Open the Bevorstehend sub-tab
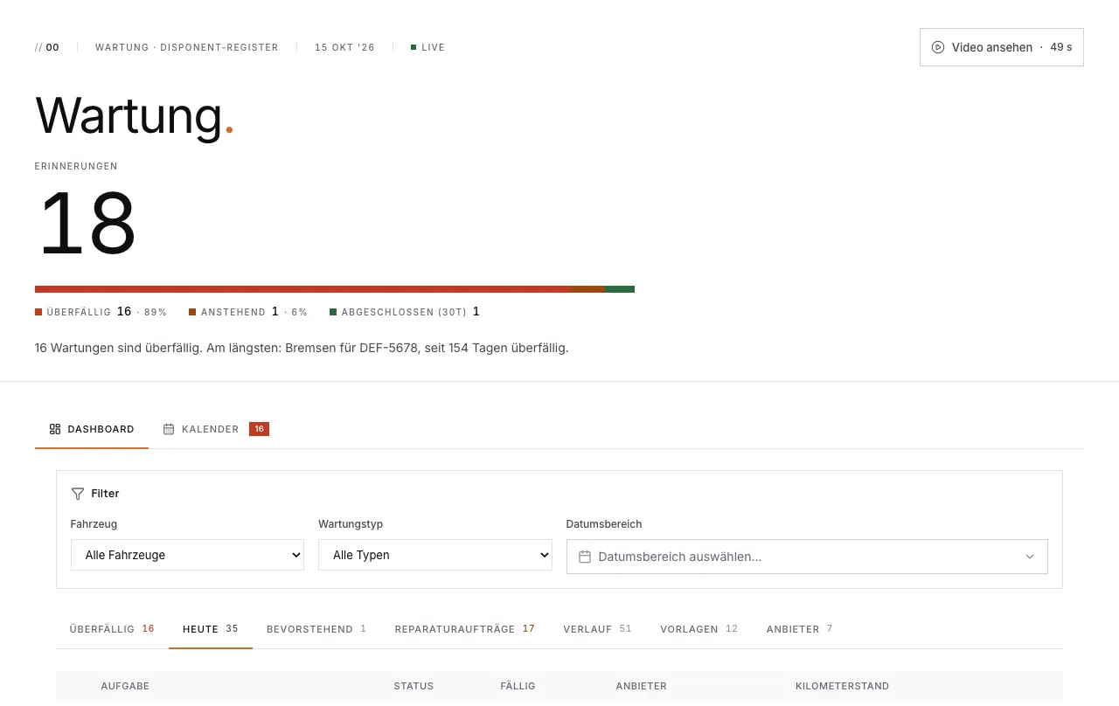The image size is (1119, 706). tap(316, 629)
